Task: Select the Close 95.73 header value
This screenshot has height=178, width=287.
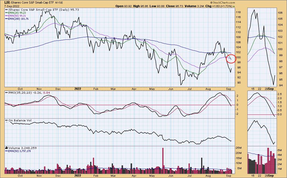Action: click(174, 6)
